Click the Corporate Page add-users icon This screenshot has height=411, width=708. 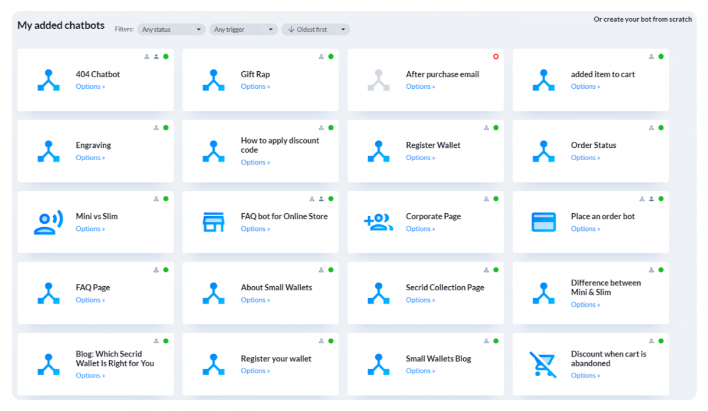[379, 222]
